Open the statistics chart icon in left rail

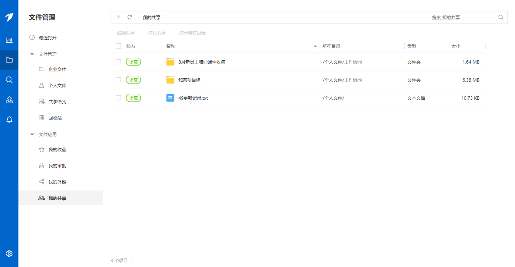[9, 40]
